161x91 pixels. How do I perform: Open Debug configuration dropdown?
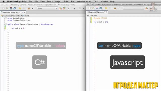click(48, 8)
